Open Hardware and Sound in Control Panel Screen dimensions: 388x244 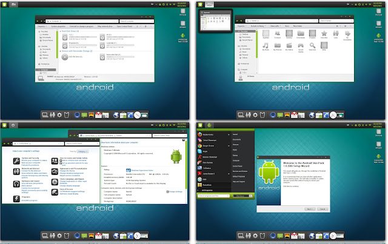point(30,181)
